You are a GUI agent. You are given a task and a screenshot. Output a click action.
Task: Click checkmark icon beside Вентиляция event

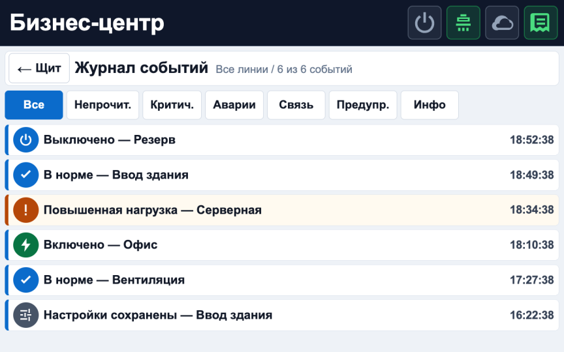tap(26, 280)
